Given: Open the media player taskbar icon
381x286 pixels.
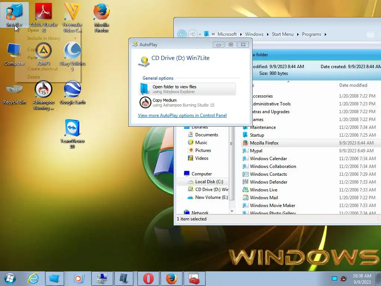Looking at the screenshot, I should tap(78, 279).
